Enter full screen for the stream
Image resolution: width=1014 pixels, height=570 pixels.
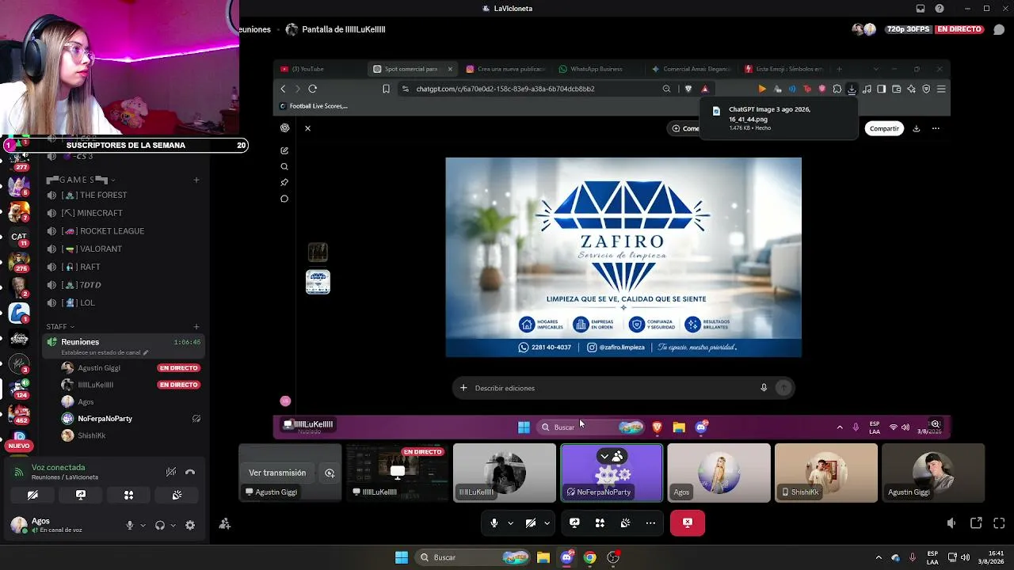(x=999, y=523)
